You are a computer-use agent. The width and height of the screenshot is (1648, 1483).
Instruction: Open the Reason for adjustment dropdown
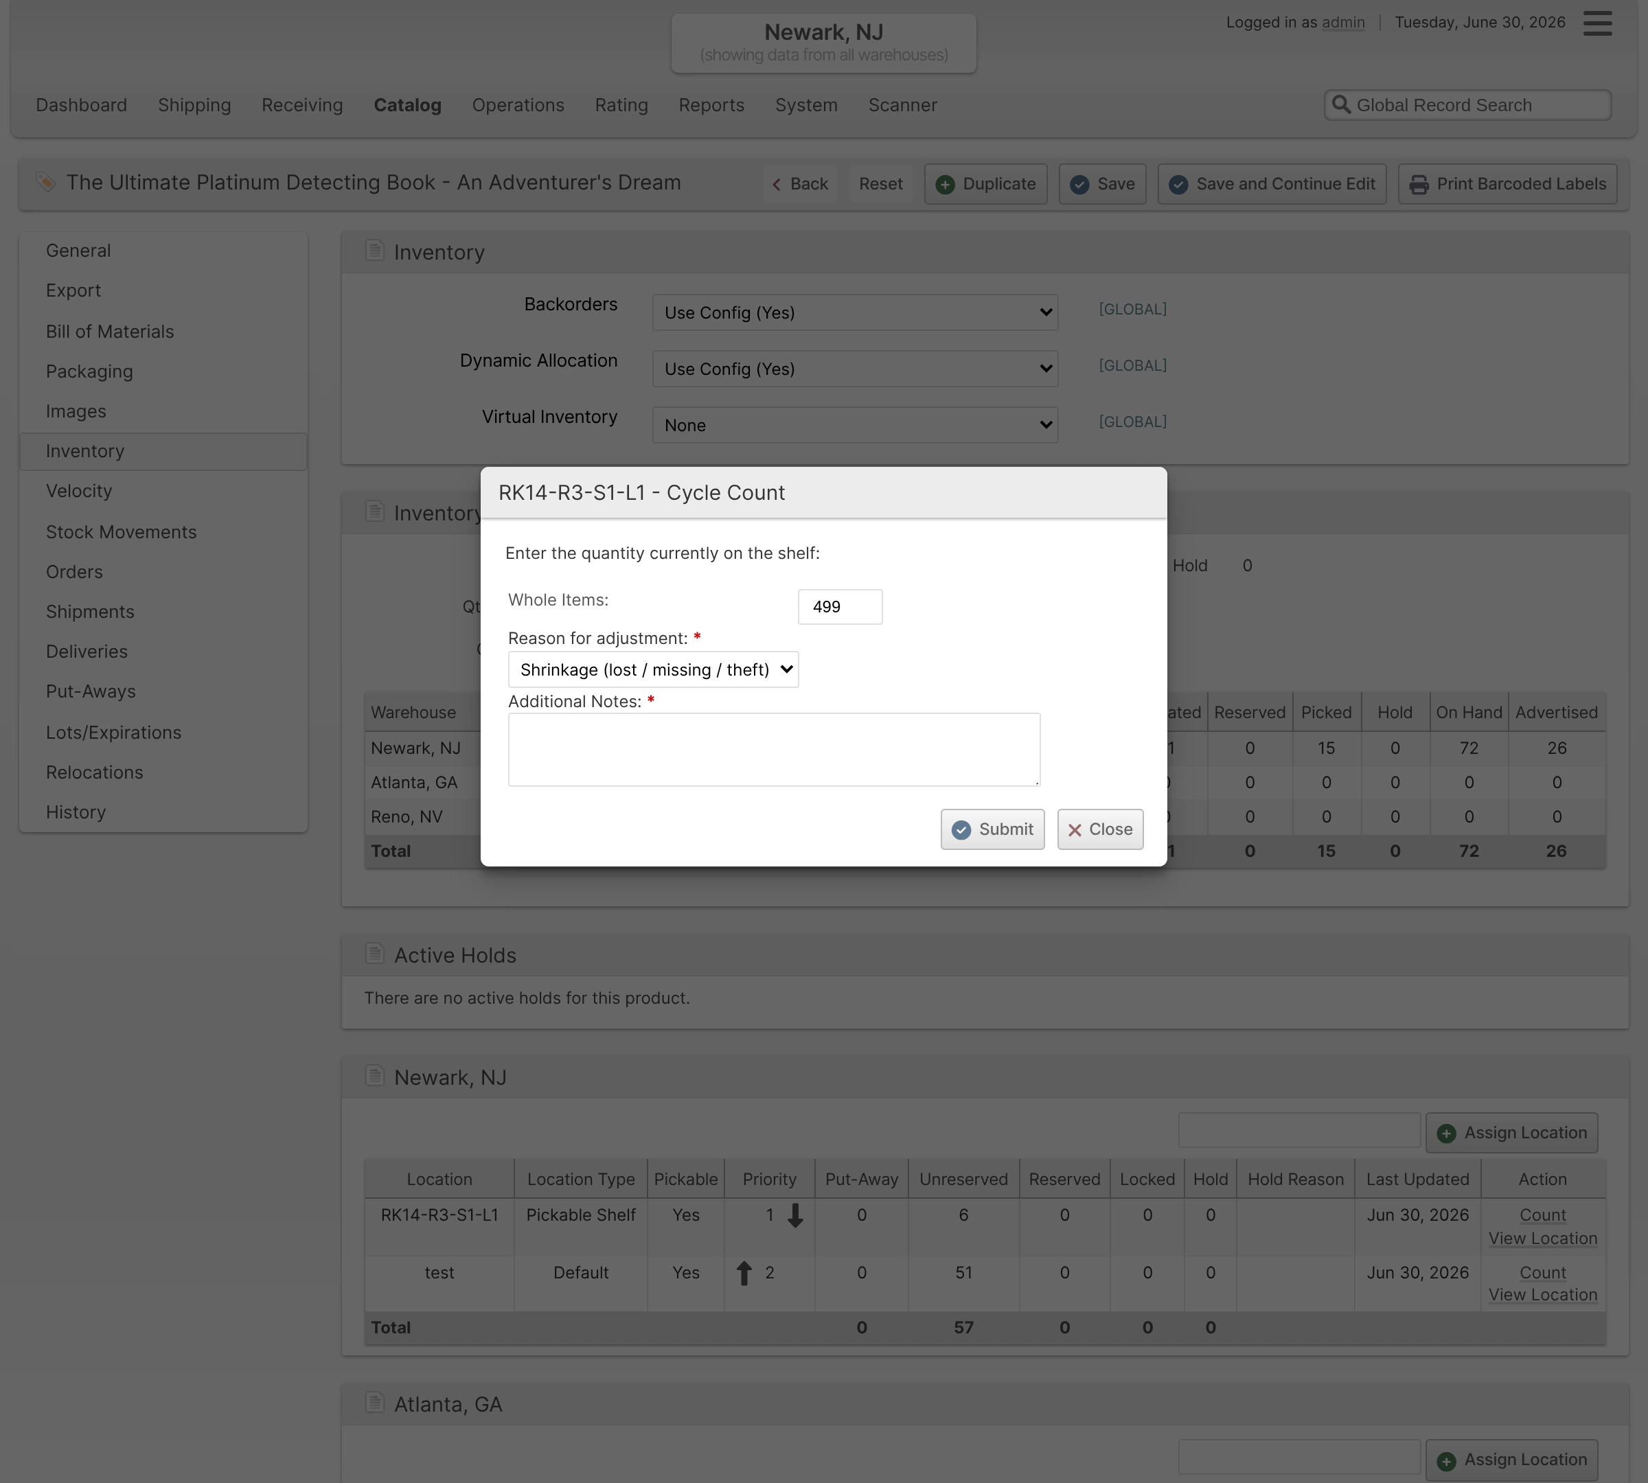(x=653, y=669)
